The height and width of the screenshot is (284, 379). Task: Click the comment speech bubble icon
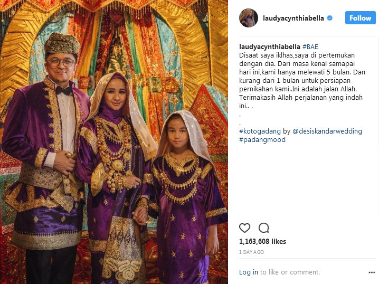coord(264,228)
